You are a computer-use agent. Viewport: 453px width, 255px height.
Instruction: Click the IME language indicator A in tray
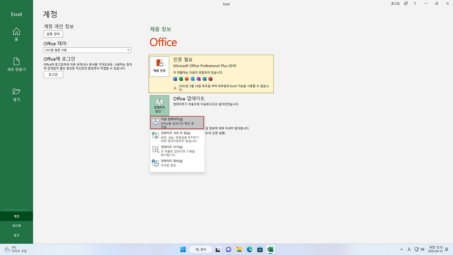(409, 249)
